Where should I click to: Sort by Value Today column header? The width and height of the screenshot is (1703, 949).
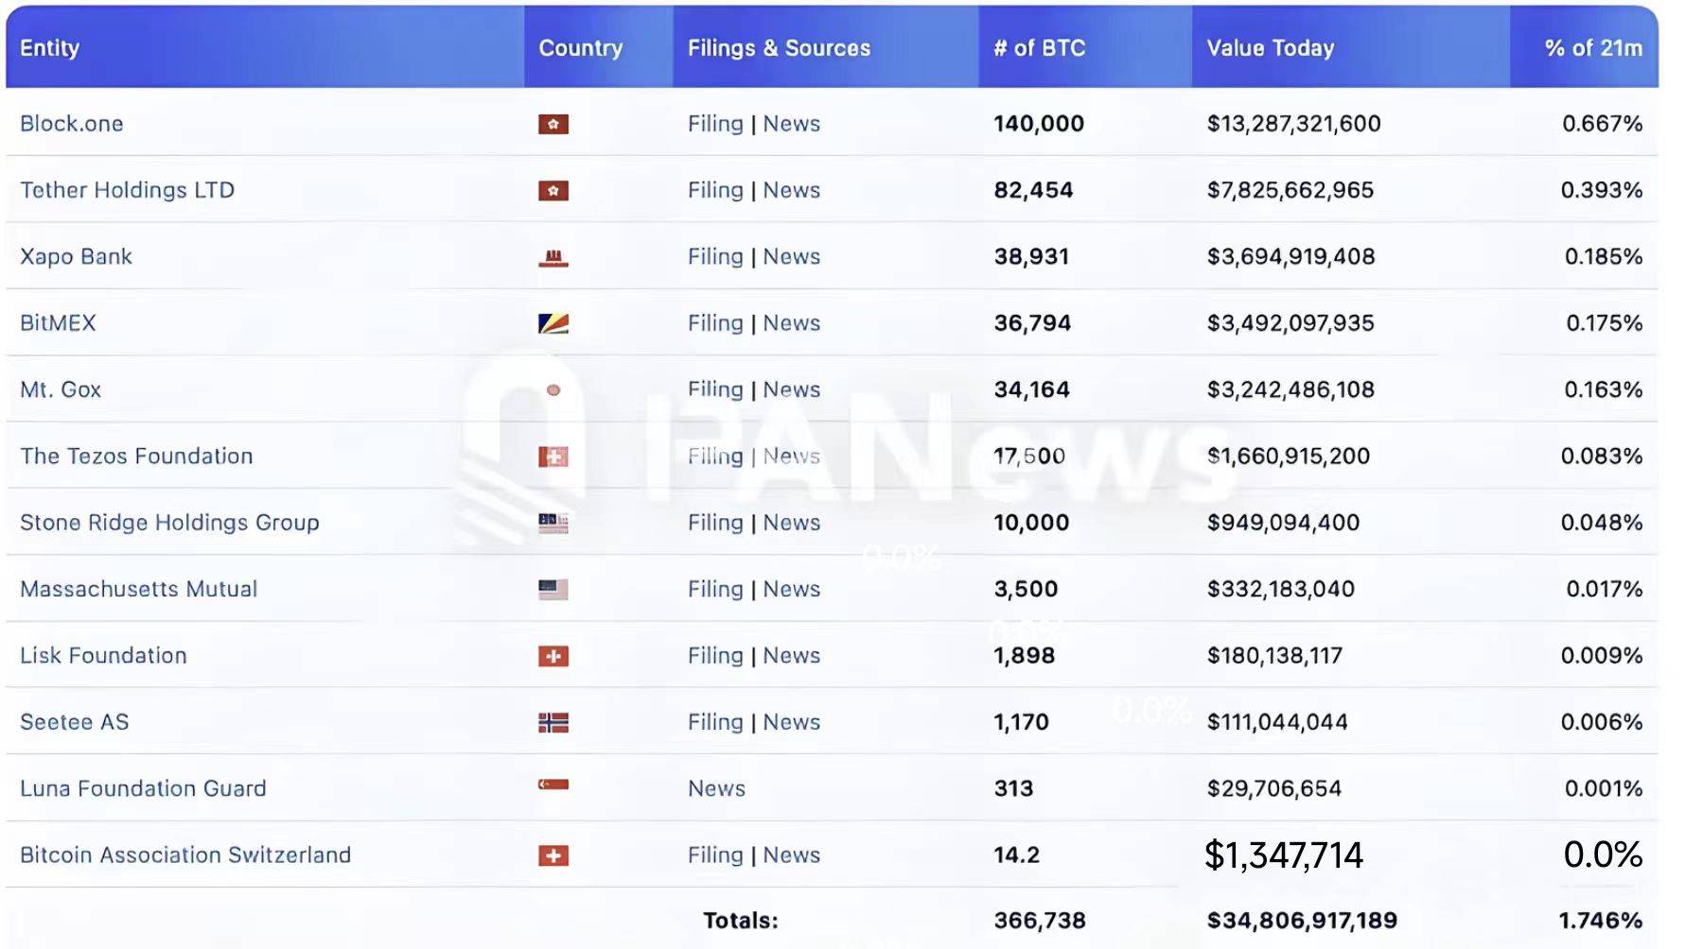click(1270, 48)
